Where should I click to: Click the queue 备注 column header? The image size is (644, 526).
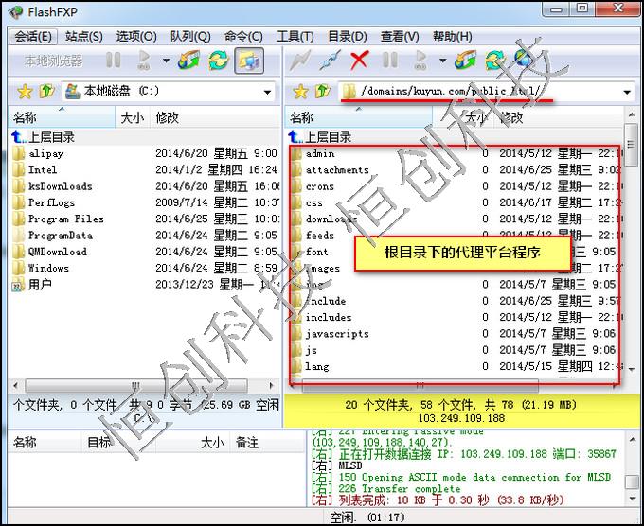click(267, 443)
